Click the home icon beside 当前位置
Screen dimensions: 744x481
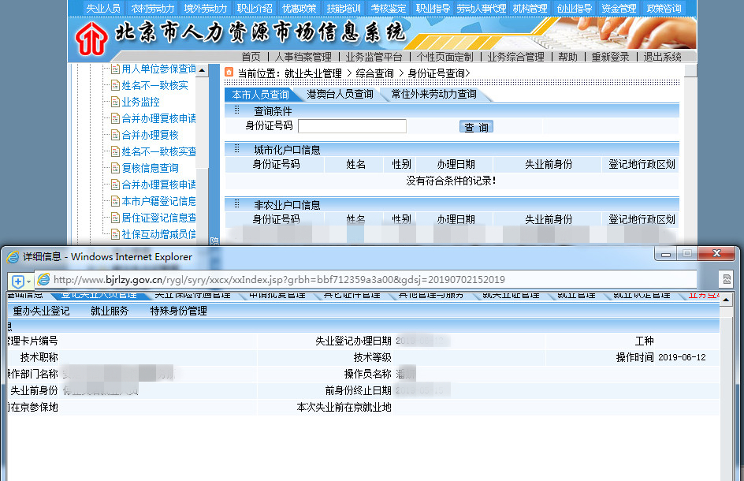(x=229, y=73)
